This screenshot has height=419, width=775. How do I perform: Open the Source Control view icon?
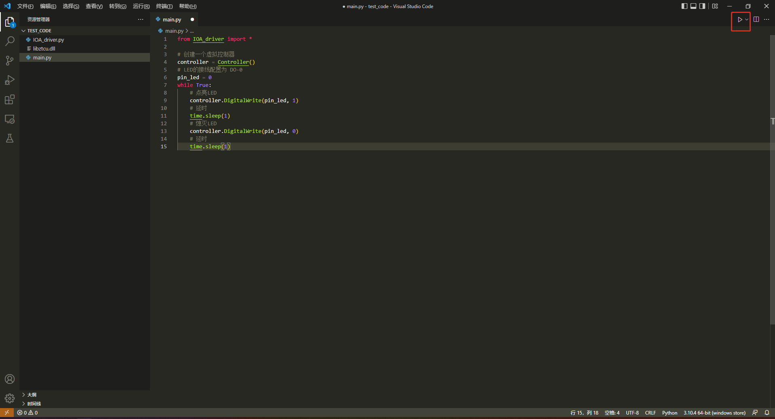point(10,61)
